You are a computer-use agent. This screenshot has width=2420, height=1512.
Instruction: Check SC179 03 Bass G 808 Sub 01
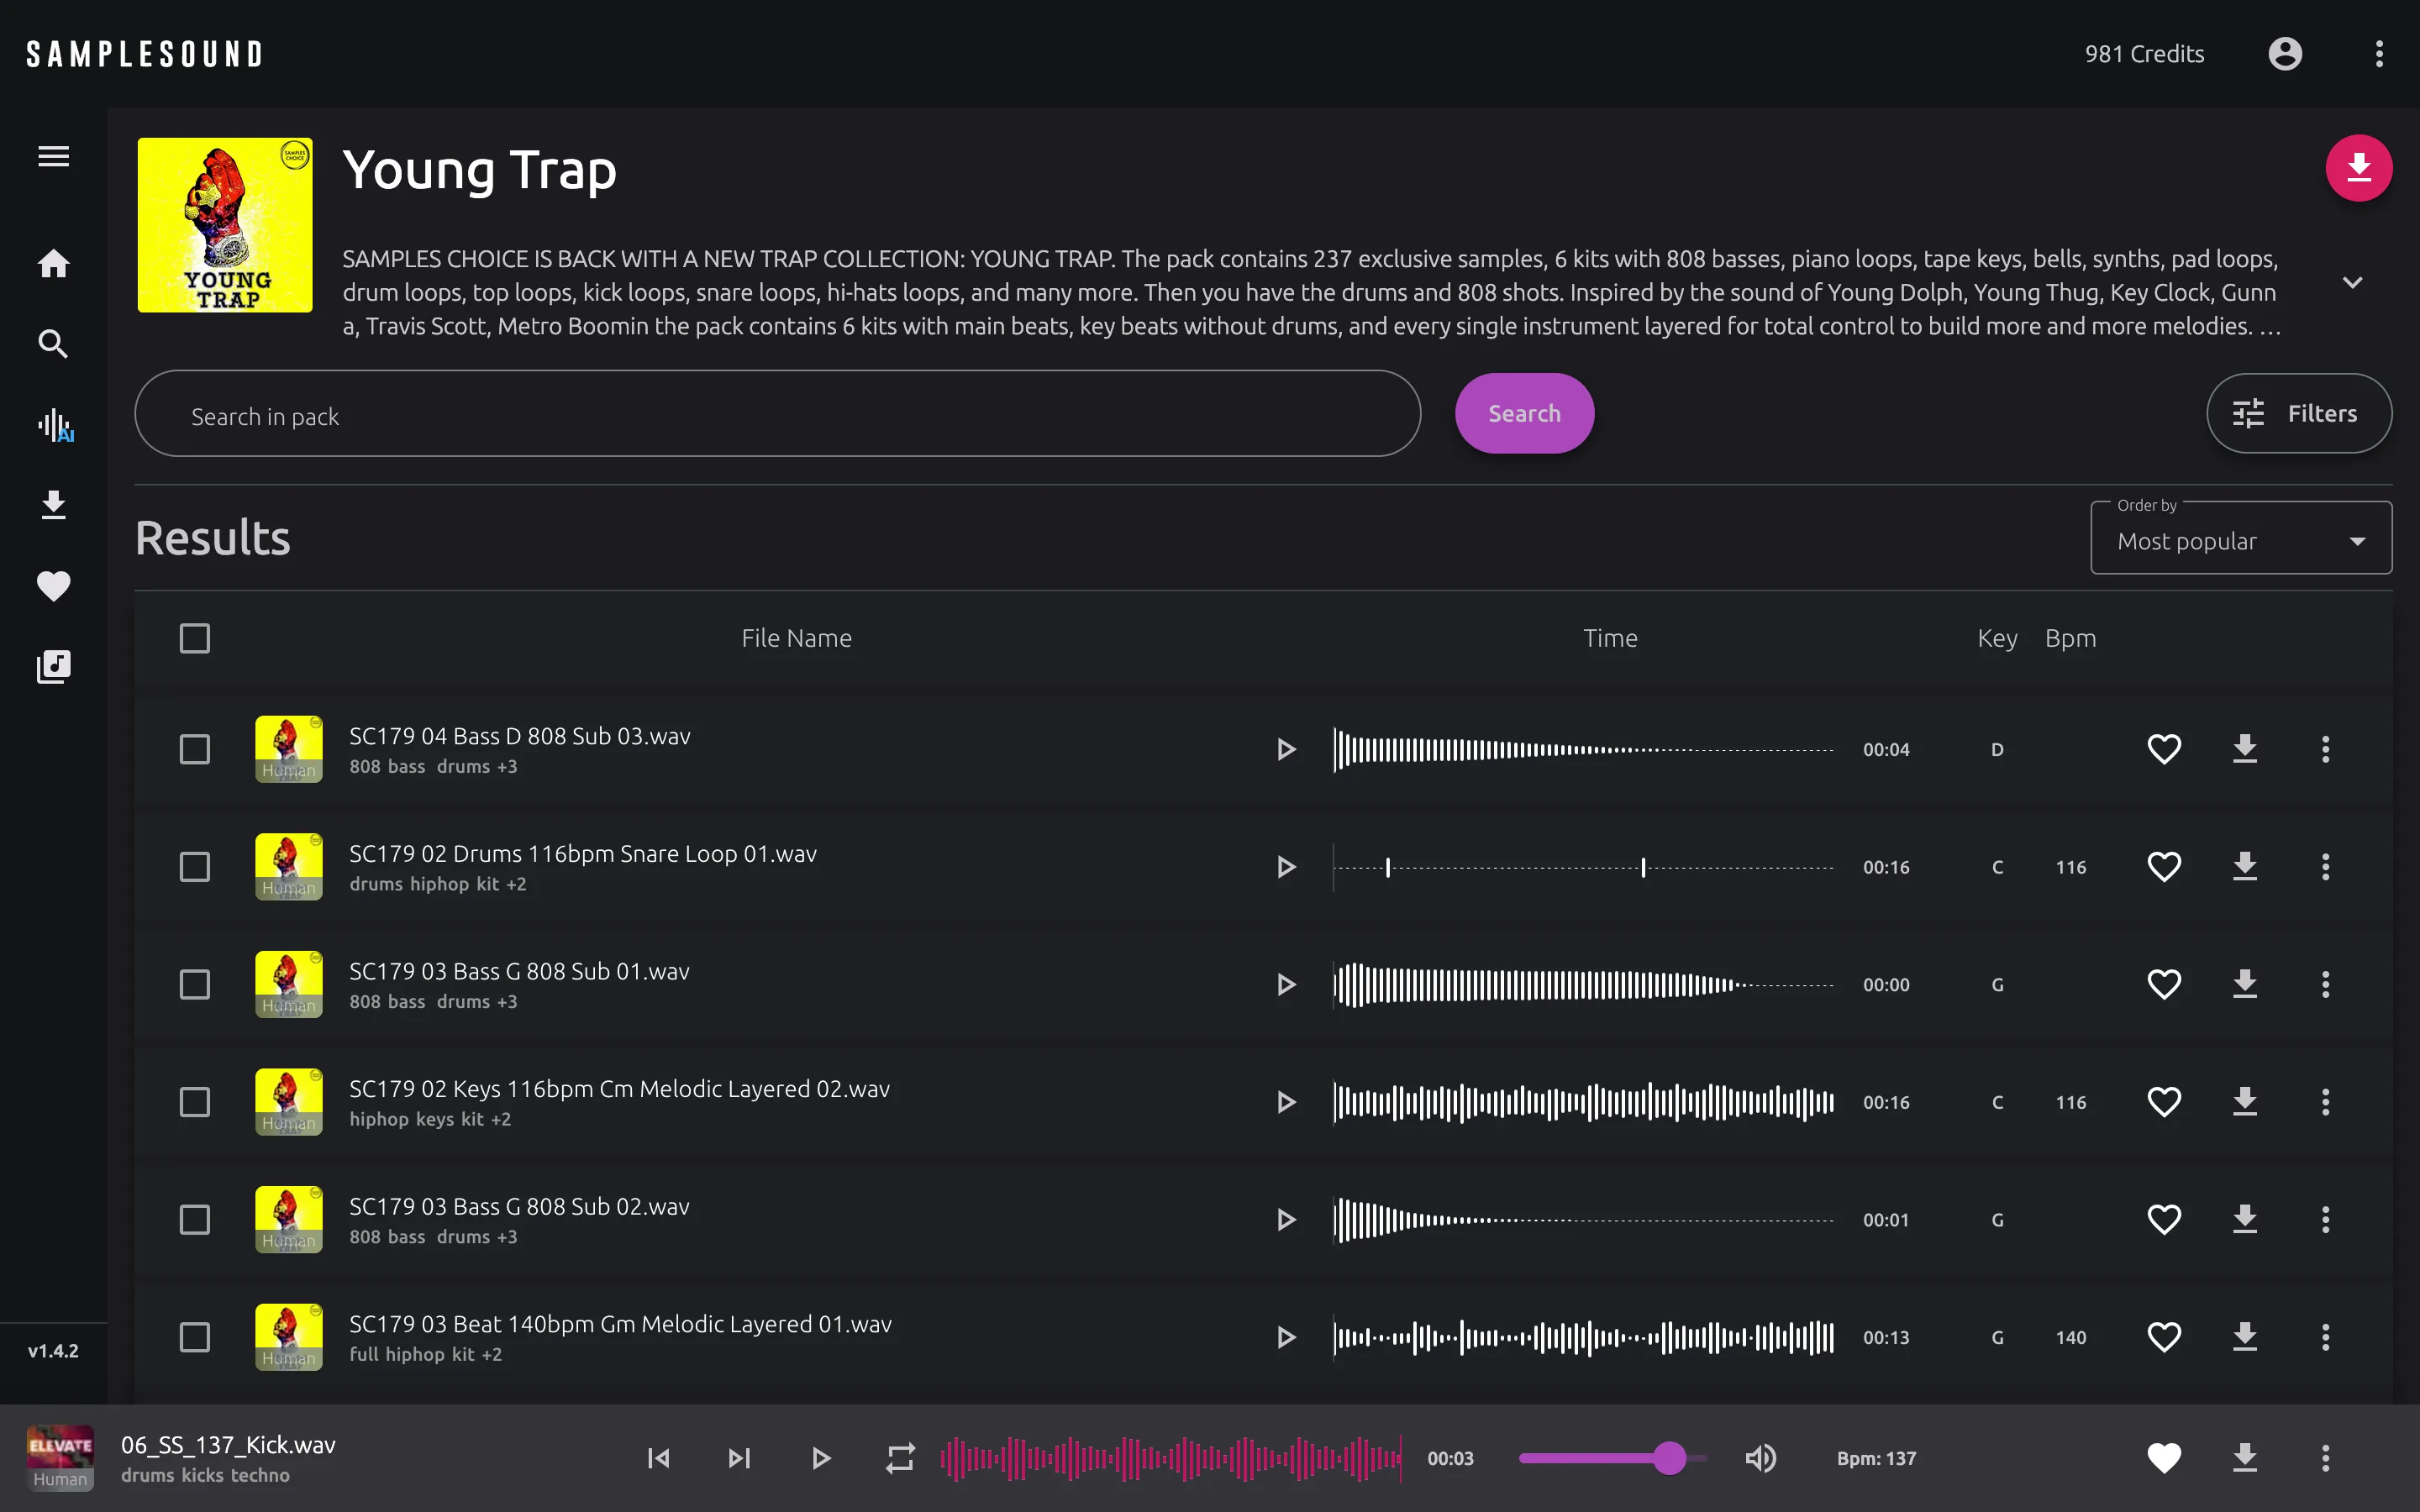(x=195, y=985)
